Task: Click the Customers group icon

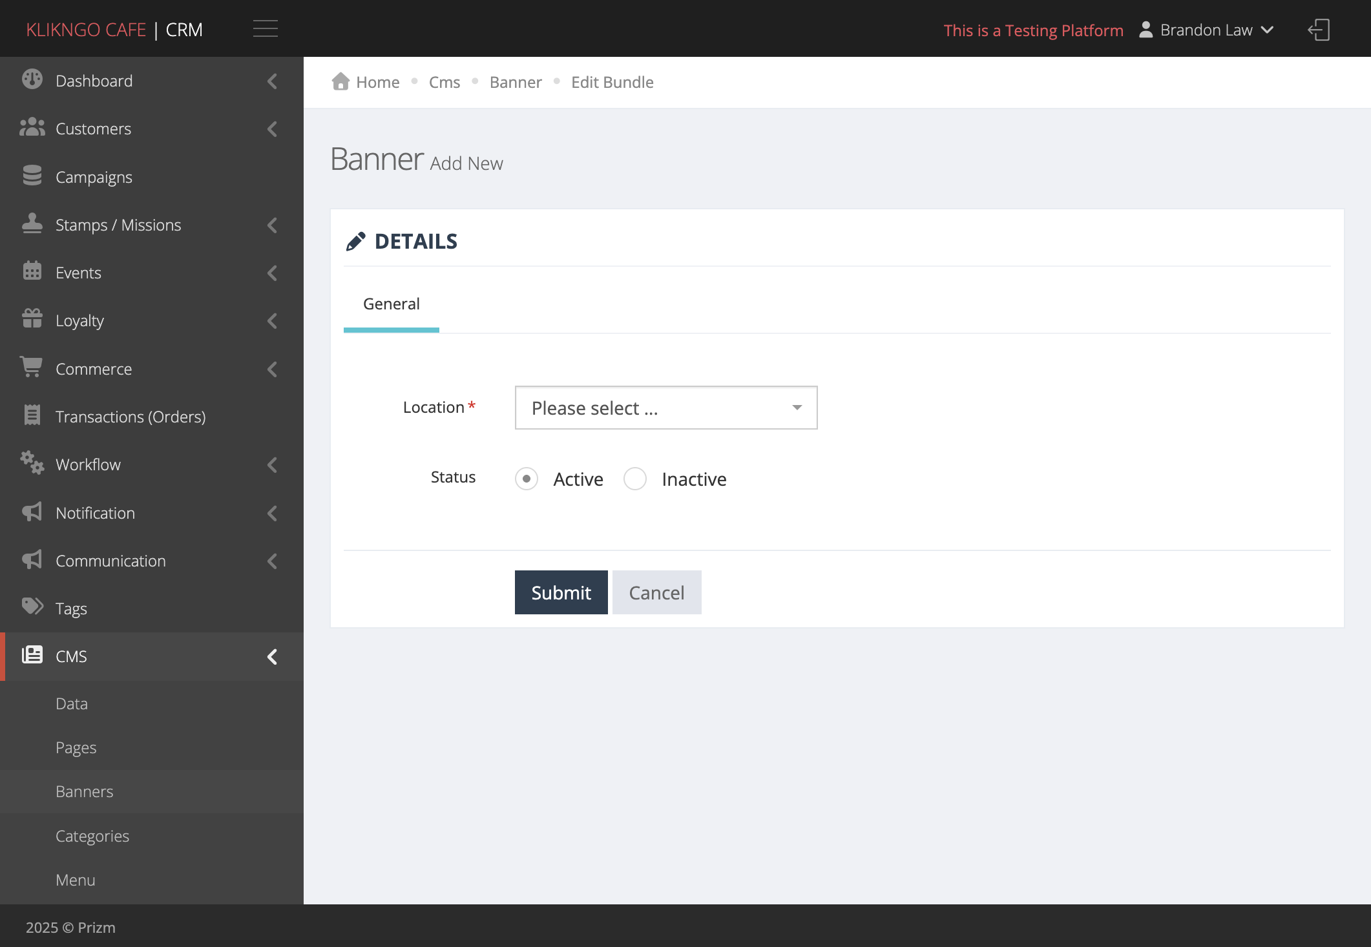Action: 32,127
